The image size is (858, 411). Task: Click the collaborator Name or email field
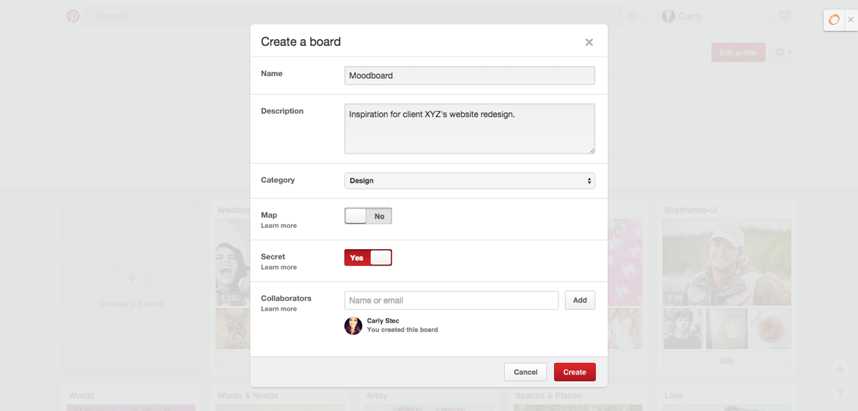pyautogui.click(x=451, y=300)
